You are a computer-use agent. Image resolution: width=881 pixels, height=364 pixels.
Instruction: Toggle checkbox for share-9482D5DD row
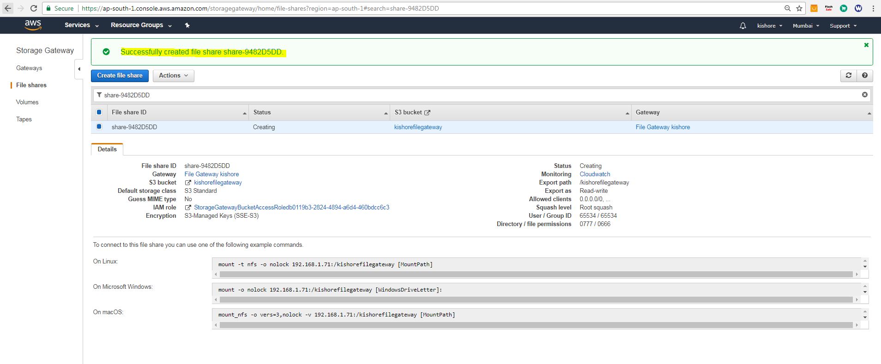click(x=99, y=126)
